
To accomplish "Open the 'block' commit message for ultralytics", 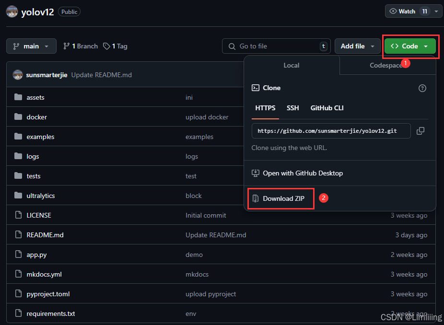I will (x=194, y=196).
